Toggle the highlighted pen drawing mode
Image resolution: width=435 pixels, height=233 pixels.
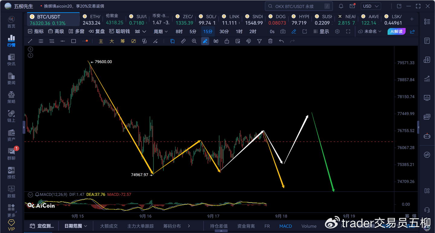pyautogui.click(x=205, y=41)
